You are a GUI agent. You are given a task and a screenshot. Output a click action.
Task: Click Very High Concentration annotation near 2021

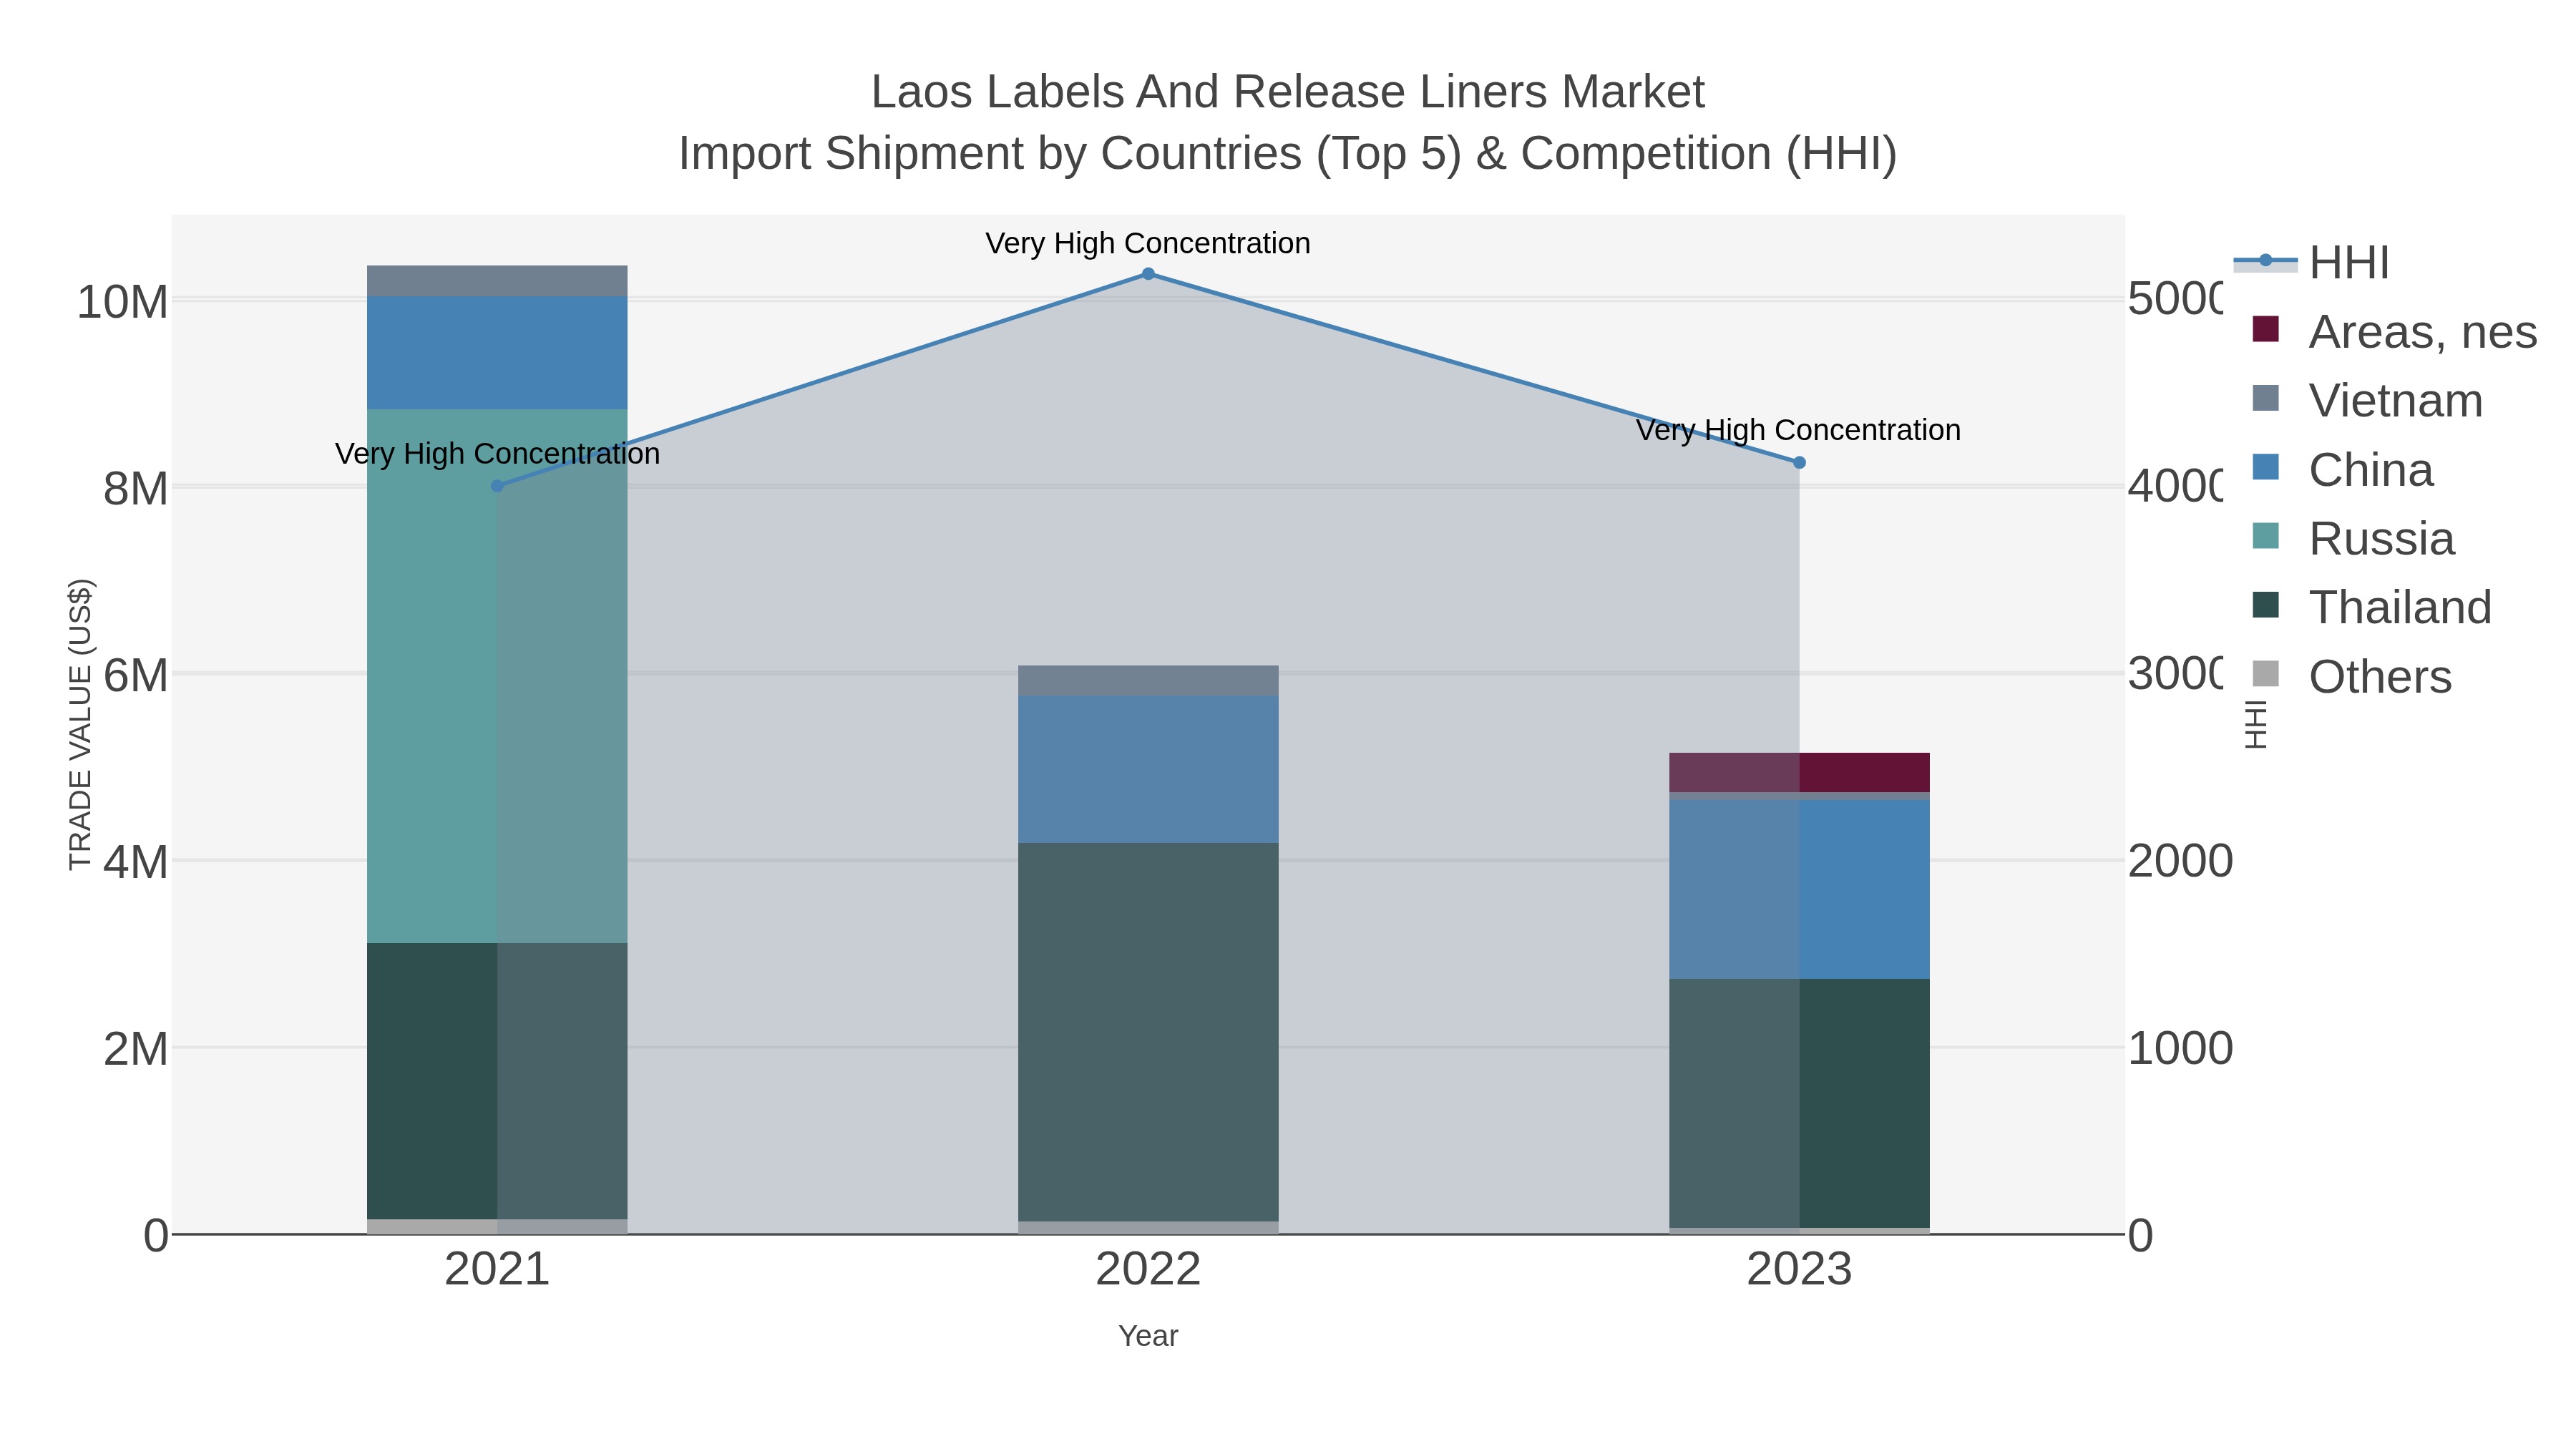click(497, 454)
